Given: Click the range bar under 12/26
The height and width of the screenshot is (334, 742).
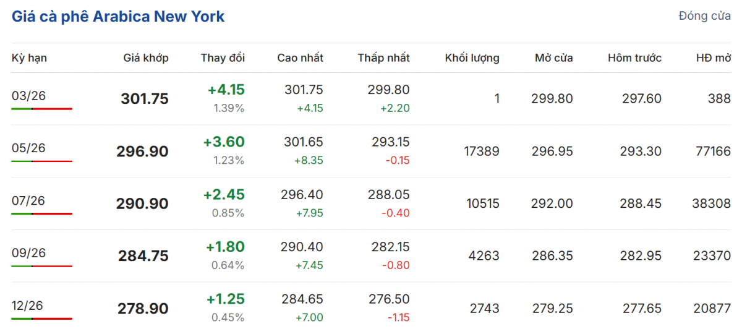Looking at the screenshot, I should (41, 319).
